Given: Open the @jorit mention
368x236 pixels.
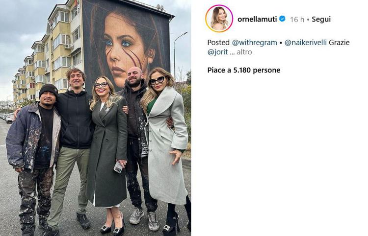Looking at the screenshot, I should [217, 52].
